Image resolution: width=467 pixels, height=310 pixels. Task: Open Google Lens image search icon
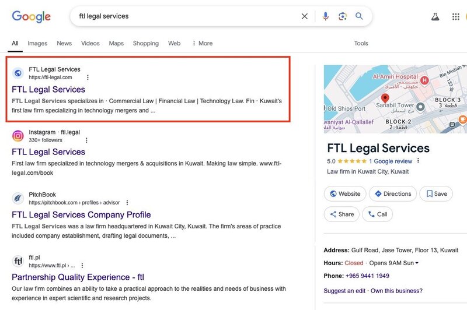pyautogui.click(x=343, y=16)
